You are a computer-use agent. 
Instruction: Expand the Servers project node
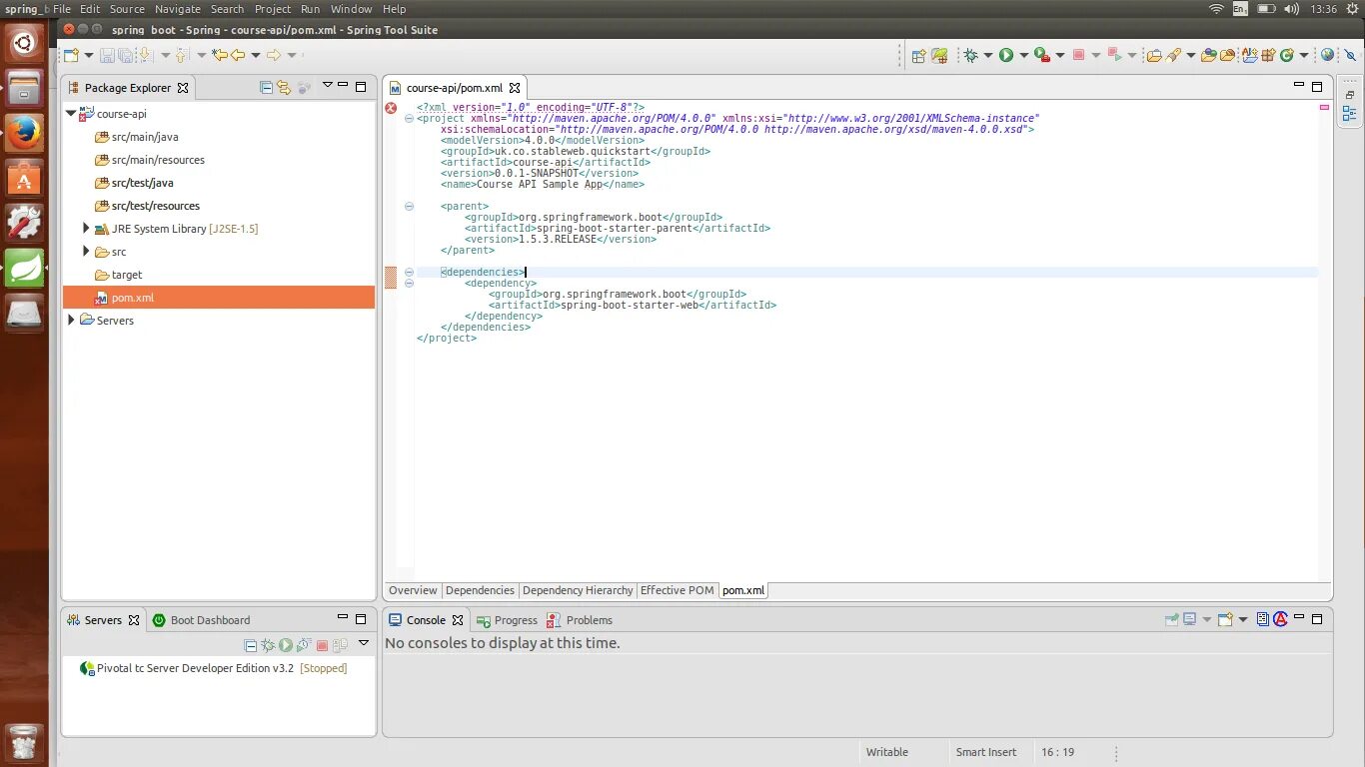(71, 321)
